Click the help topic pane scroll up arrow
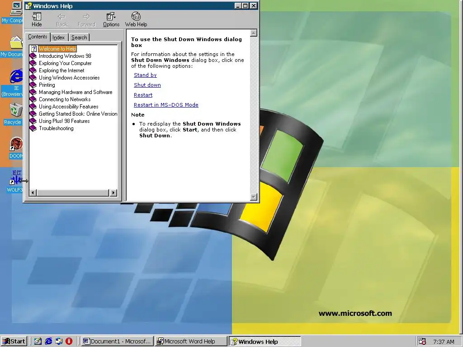 [x=254, y=33]
